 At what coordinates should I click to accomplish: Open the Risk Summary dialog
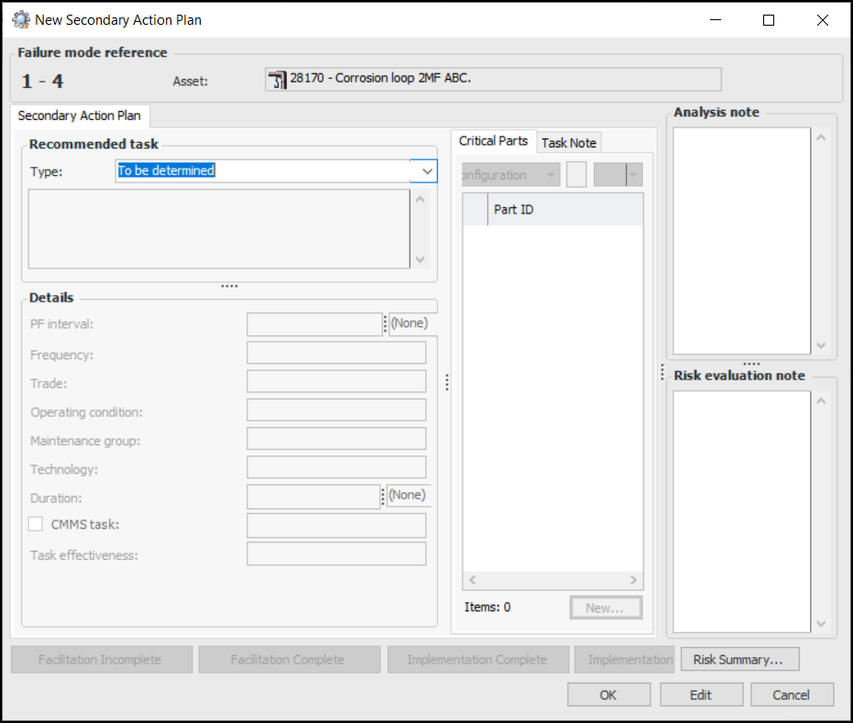pyautogui.click(x=738, y=660)
